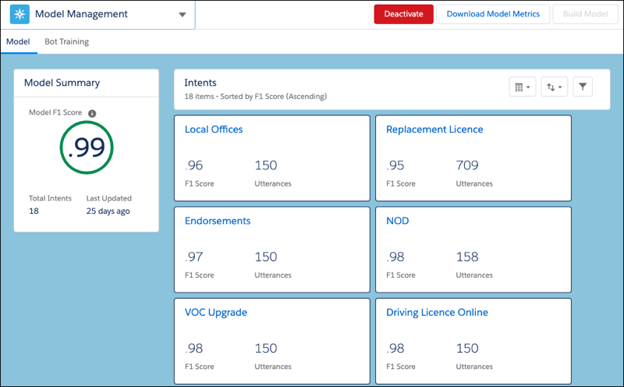
Task: Switch to the Bot Training tab
Action: click(66, 42)
